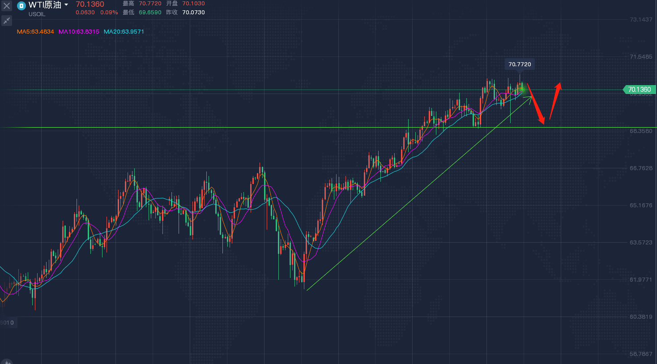Click the 昨收 label in header
657x364 pixels.
point(172,13)
